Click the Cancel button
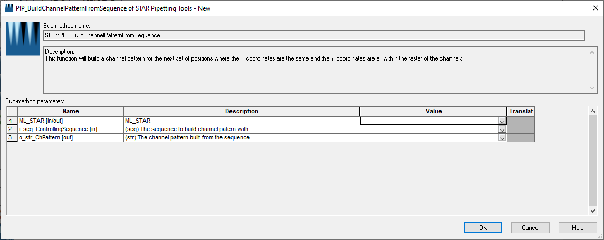This screenshot has width=604, height=240. pos(530,228)
